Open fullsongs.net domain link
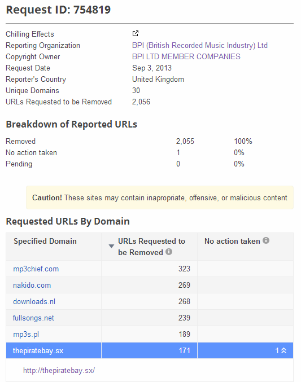301x382 pixels. (33, 318)
